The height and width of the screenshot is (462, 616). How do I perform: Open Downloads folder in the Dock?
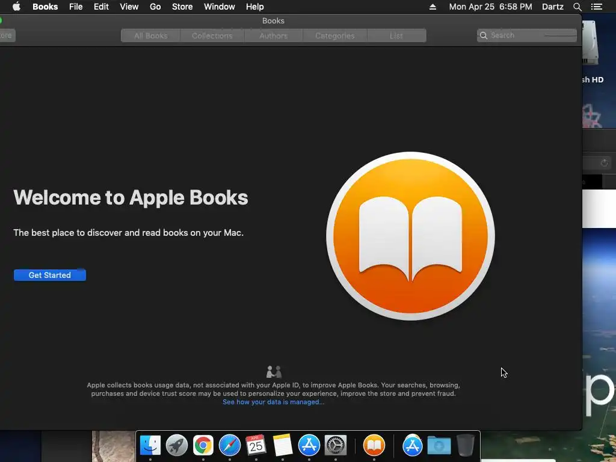coord(439,445)
